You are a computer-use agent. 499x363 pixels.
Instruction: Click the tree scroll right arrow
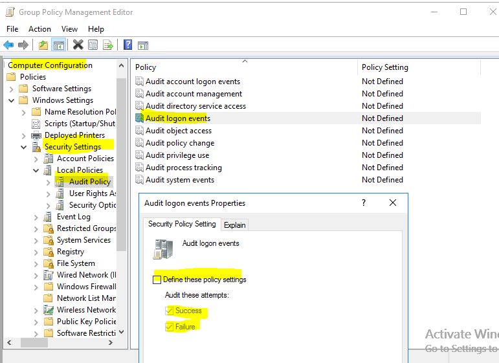click(111, 343)
